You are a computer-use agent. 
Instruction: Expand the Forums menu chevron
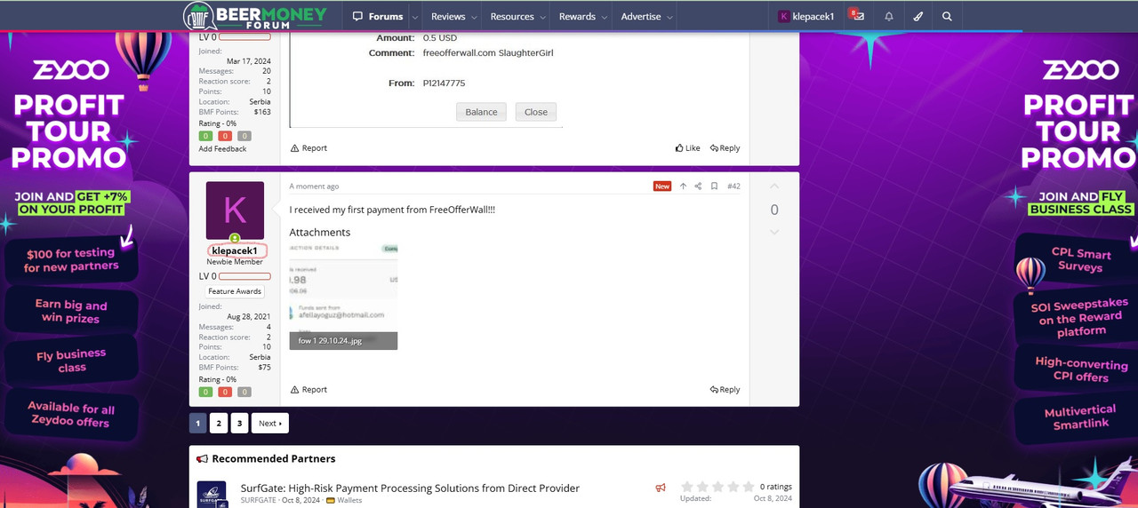point(414,17)
